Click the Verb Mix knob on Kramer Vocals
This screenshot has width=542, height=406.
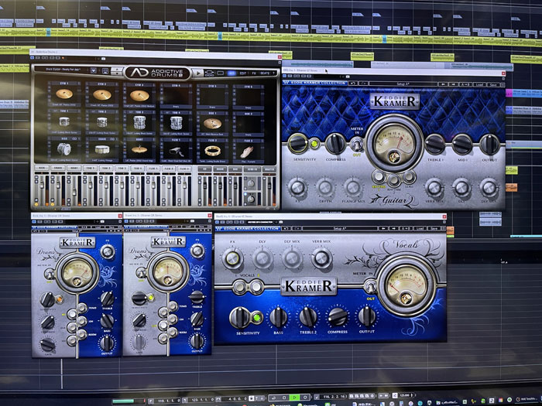(x=321, y=258)
